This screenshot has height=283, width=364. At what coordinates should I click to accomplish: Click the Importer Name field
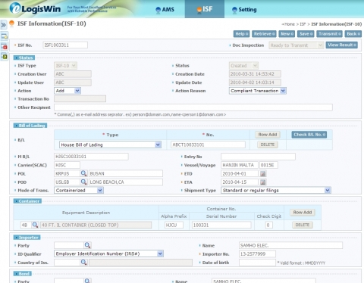[290, 245]
